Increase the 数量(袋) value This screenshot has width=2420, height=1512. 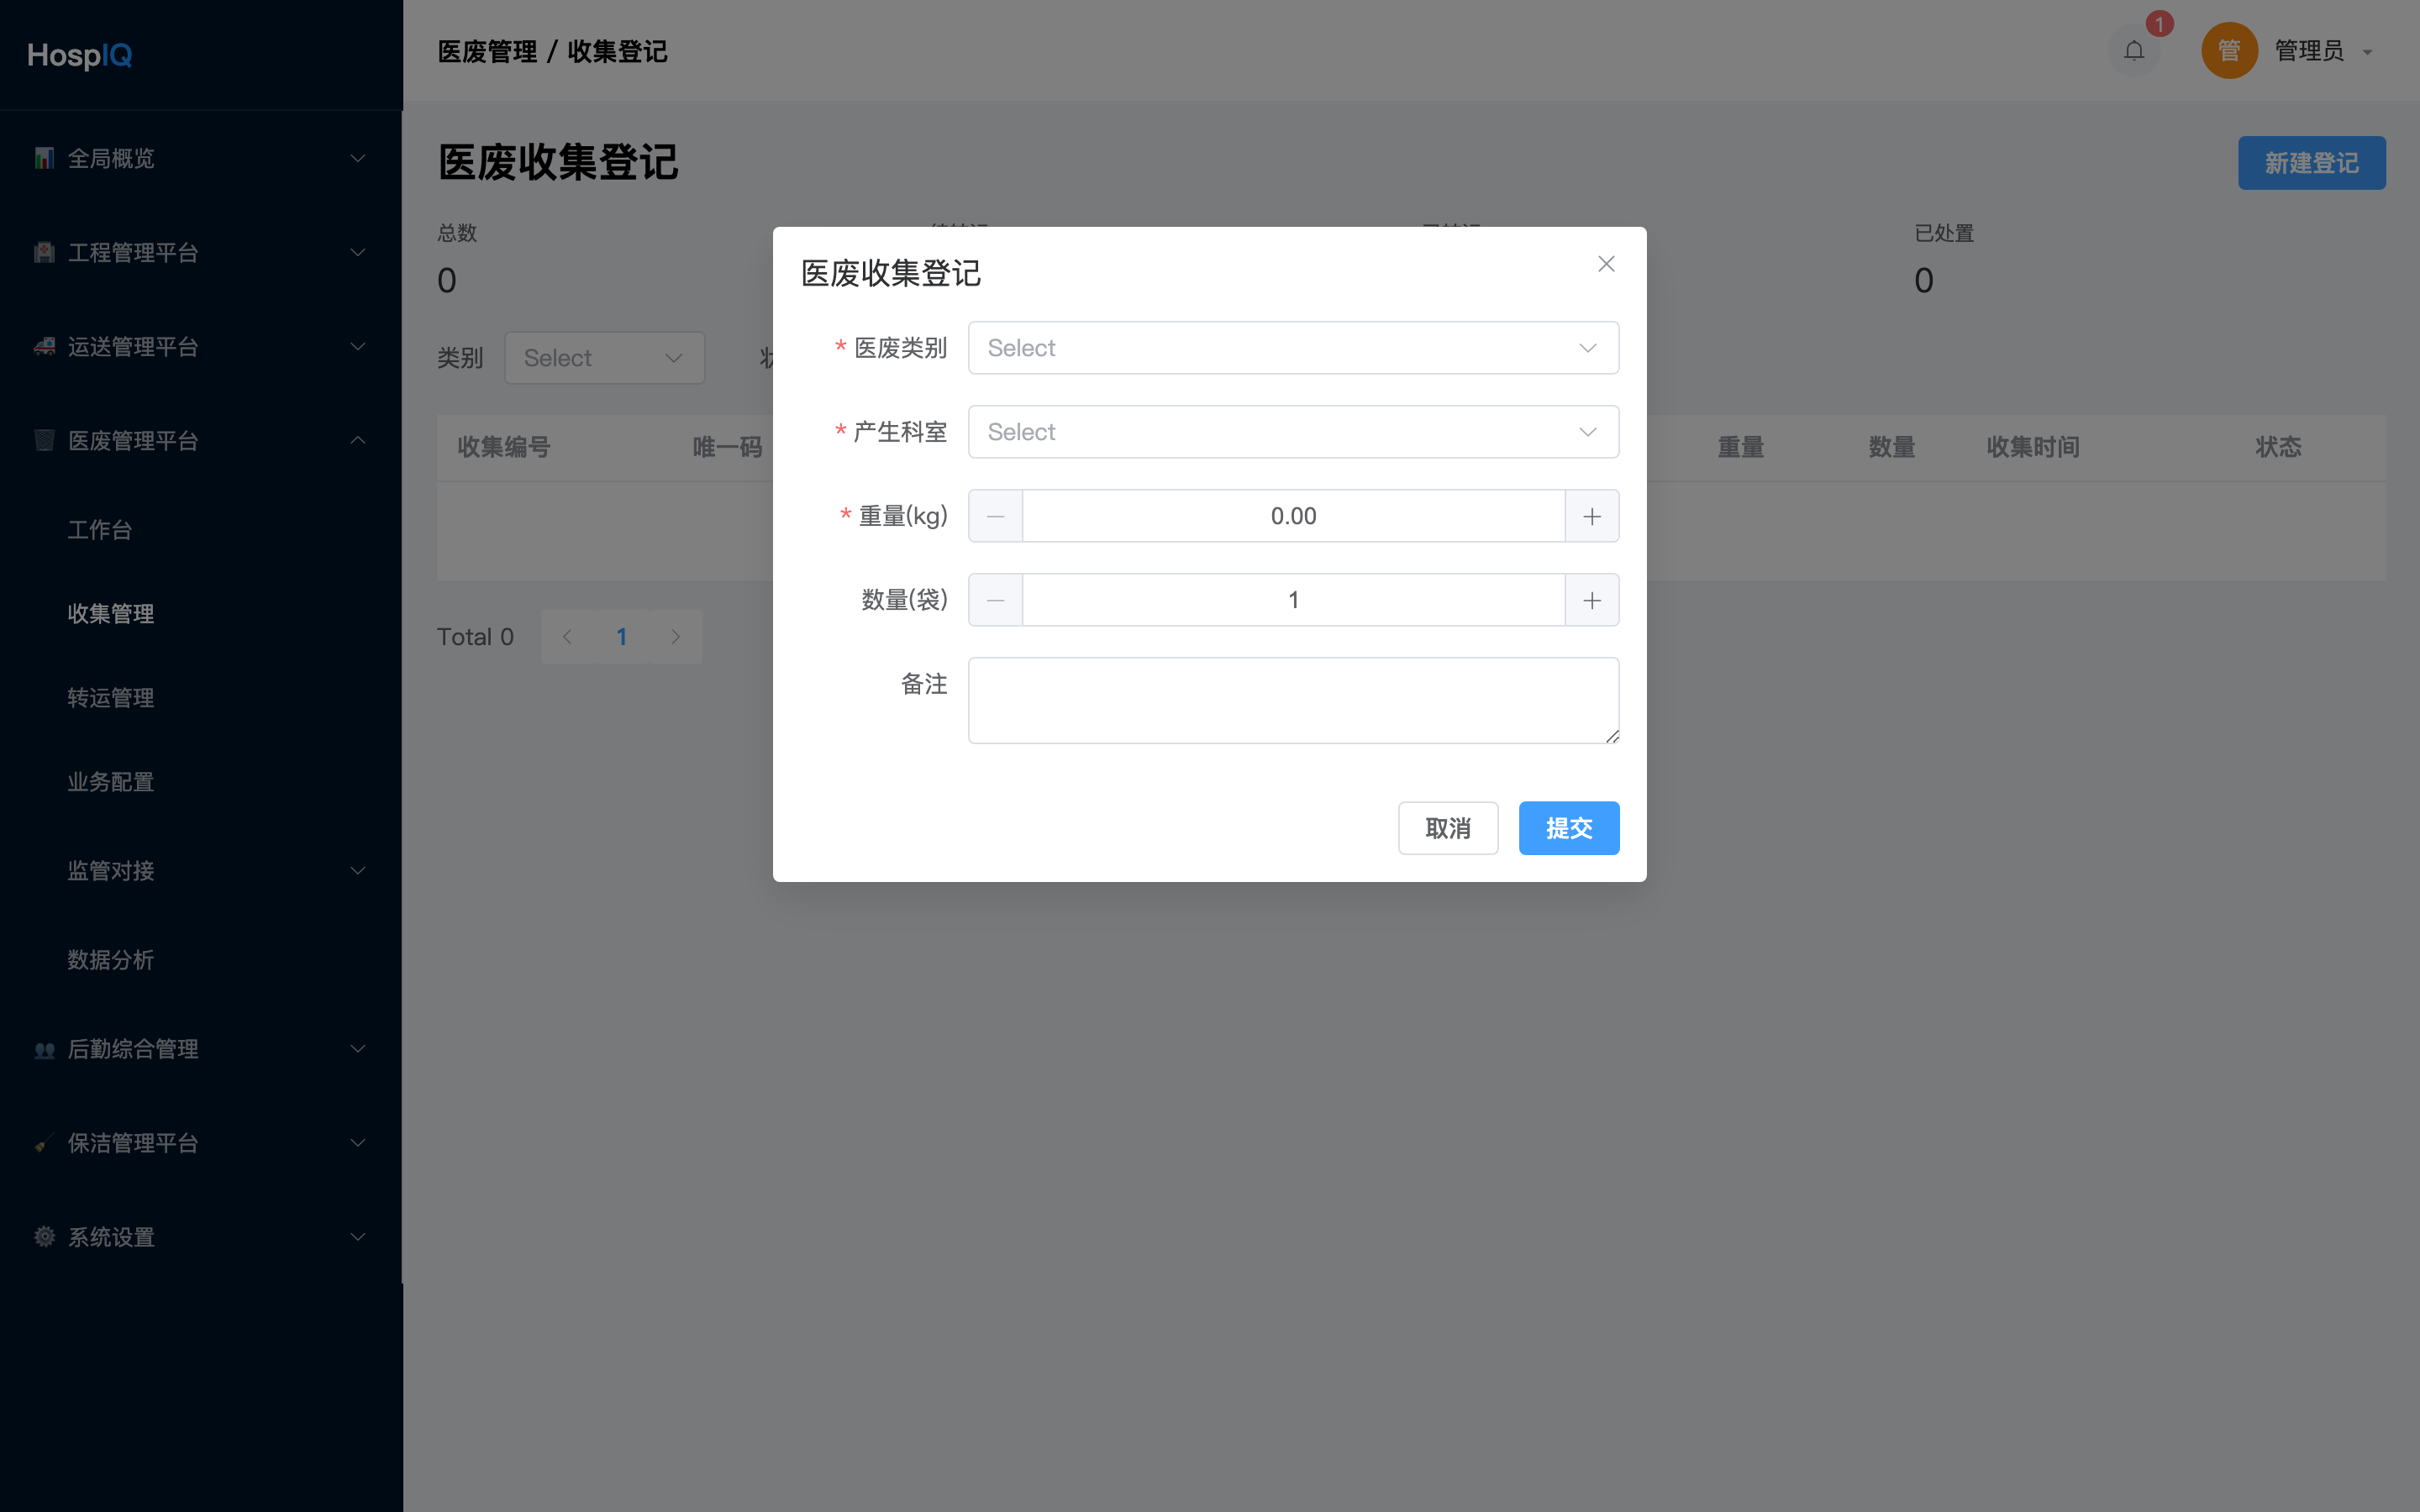(1592, 600)
